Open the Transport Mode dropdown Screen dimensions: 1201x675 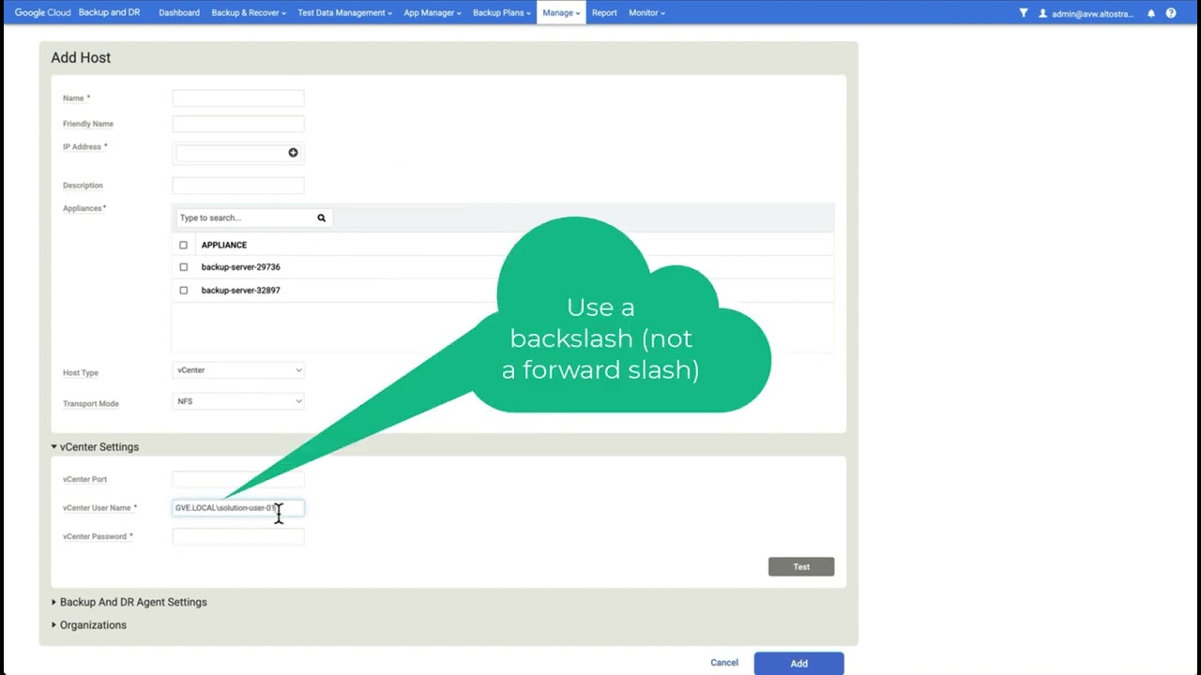click(238, 401)
